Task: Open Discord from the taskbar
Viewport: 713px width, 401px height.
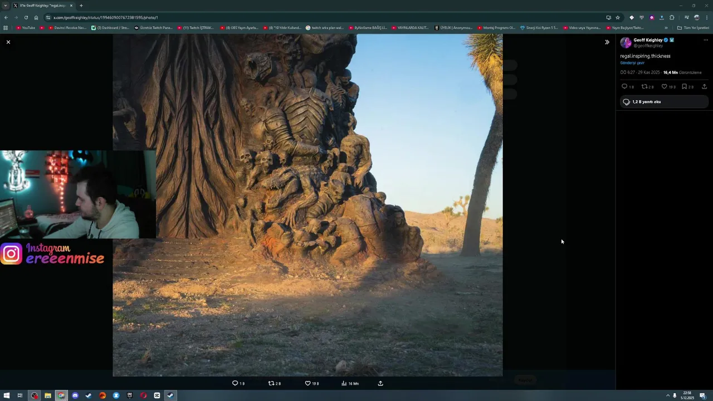Action: [75, 395]
